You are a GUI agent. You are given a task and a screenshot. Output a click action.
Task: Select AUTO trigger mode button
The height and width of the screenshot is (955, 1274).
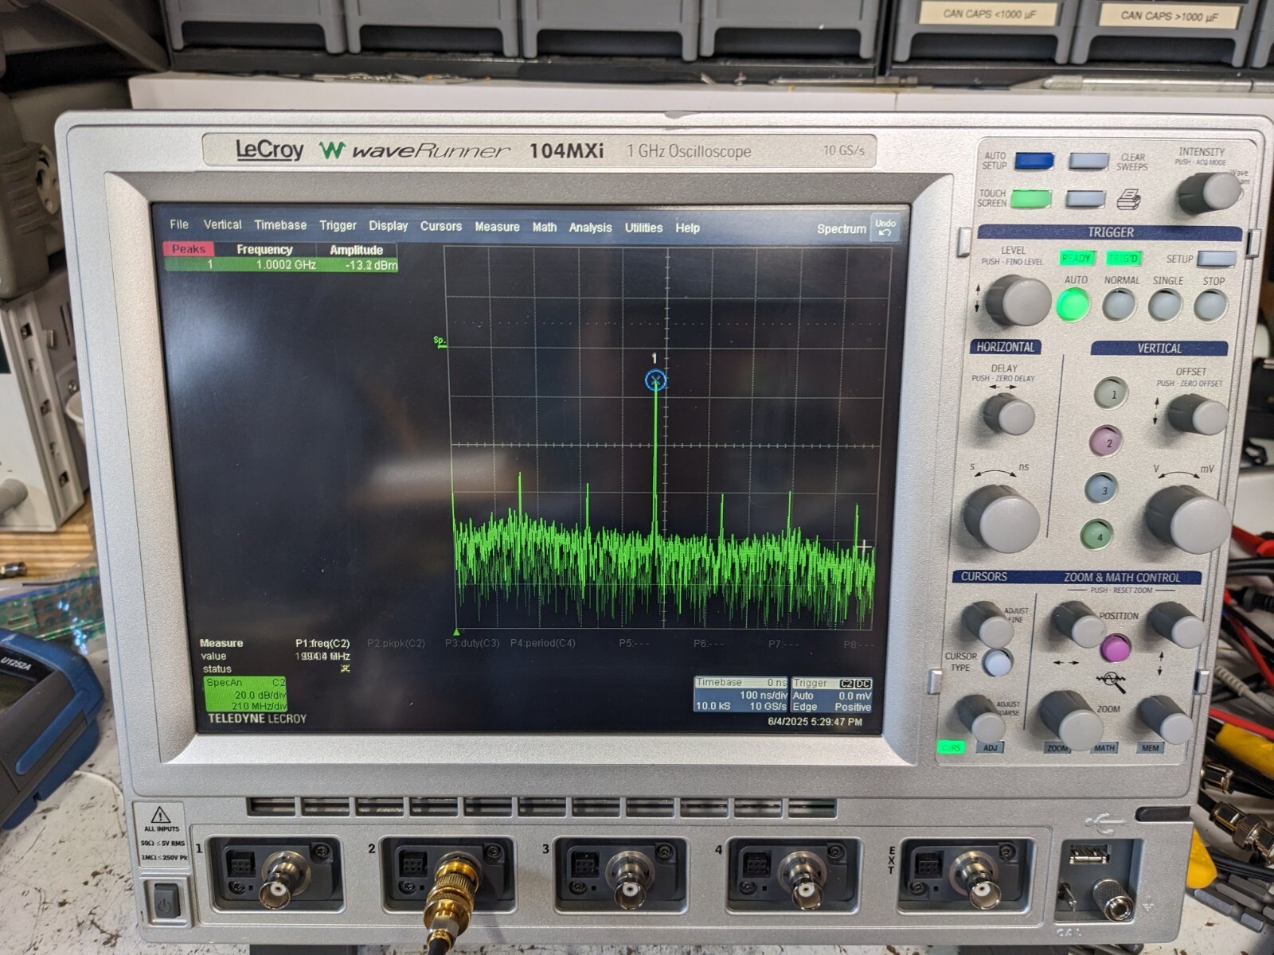[x=1073, y=305]
